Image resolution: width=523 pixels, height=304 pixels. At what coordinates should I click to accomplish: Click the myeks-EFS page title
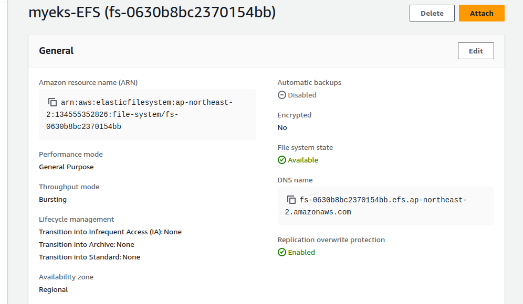click(152, 13)
